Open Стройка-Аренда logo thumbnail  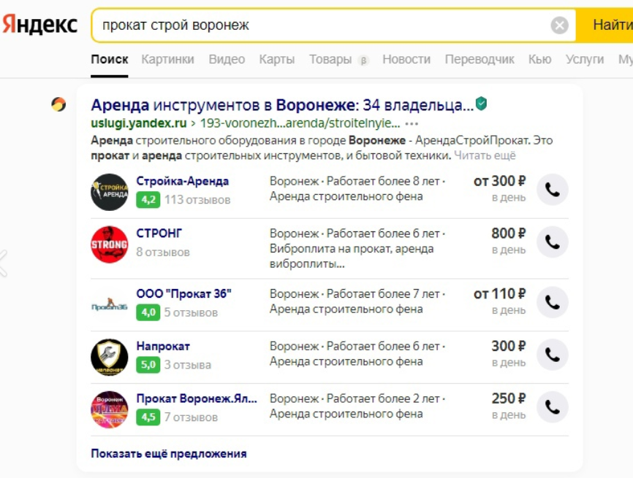pos(110,192)
